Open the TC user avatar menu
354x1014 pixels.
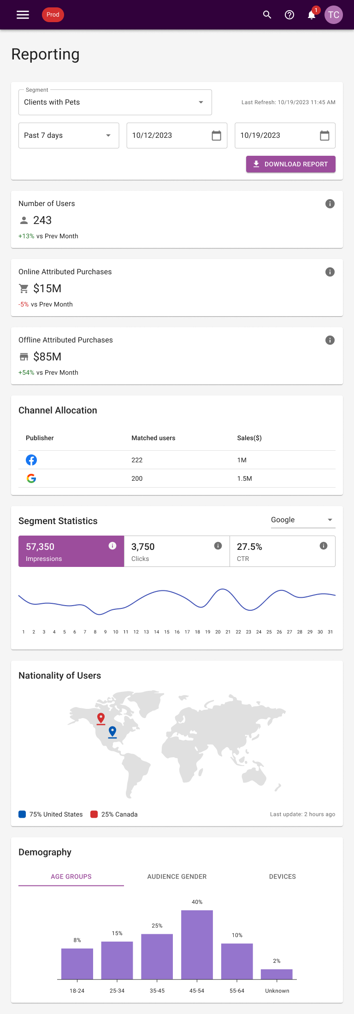point(334,15)
